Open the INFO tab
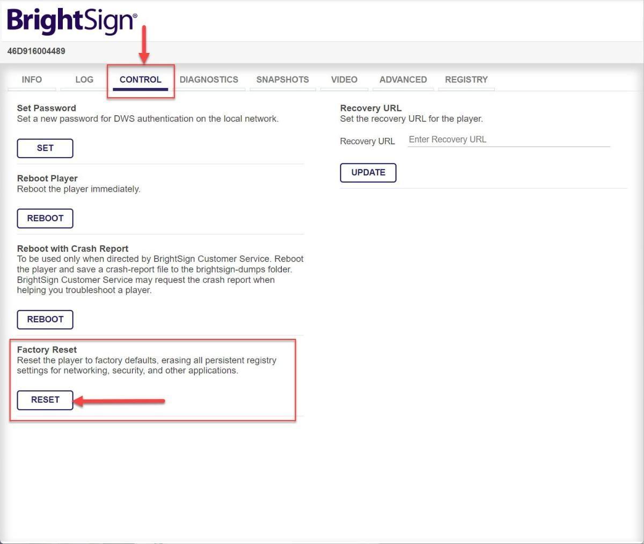This screenshot has width=644, height=544. point(32,79)
